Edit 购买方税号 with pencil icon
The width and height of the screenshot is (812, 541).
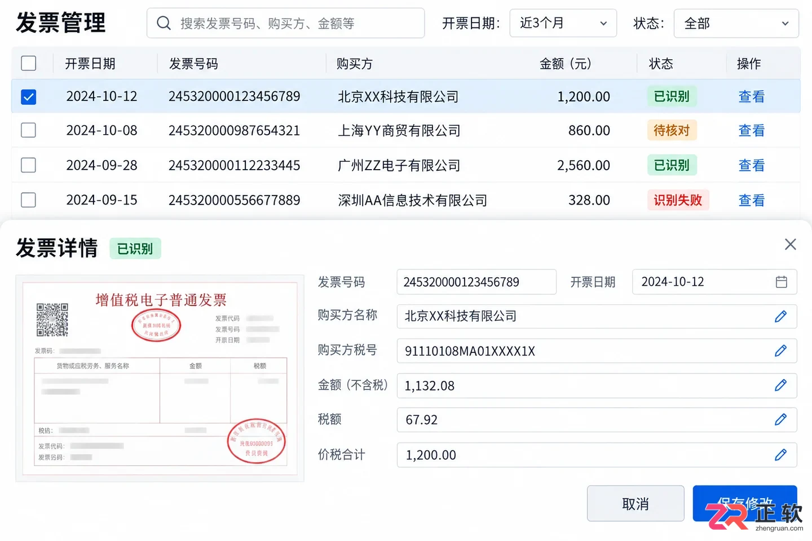click(780, 351)
